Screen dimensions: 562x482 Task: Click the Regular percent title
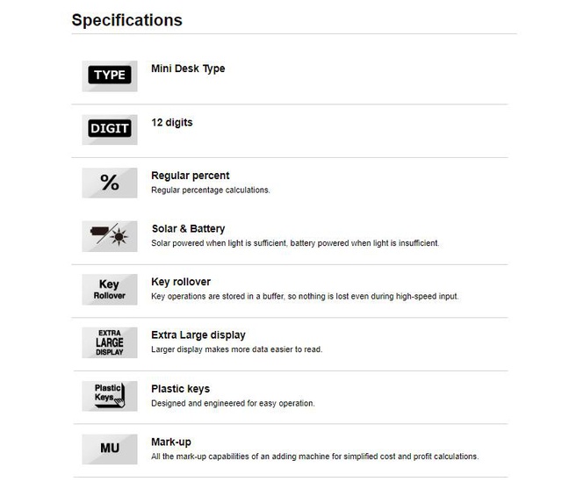point(191,176)
